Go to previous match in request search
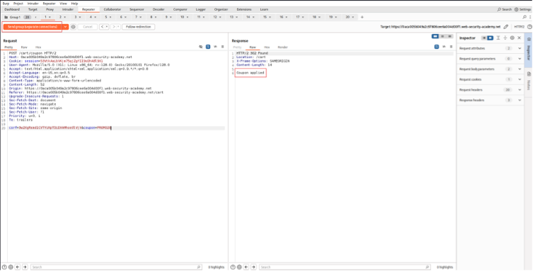This screenshot has width=534, height=271. point(18,267)
